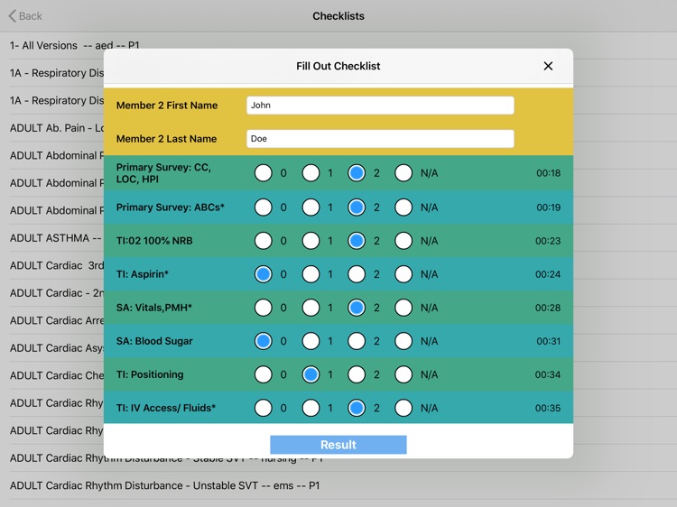Close the Fill Out Checklist dialog
Image resolution: width=677 pixels, height=507 pixels.
tap(548, 66)
